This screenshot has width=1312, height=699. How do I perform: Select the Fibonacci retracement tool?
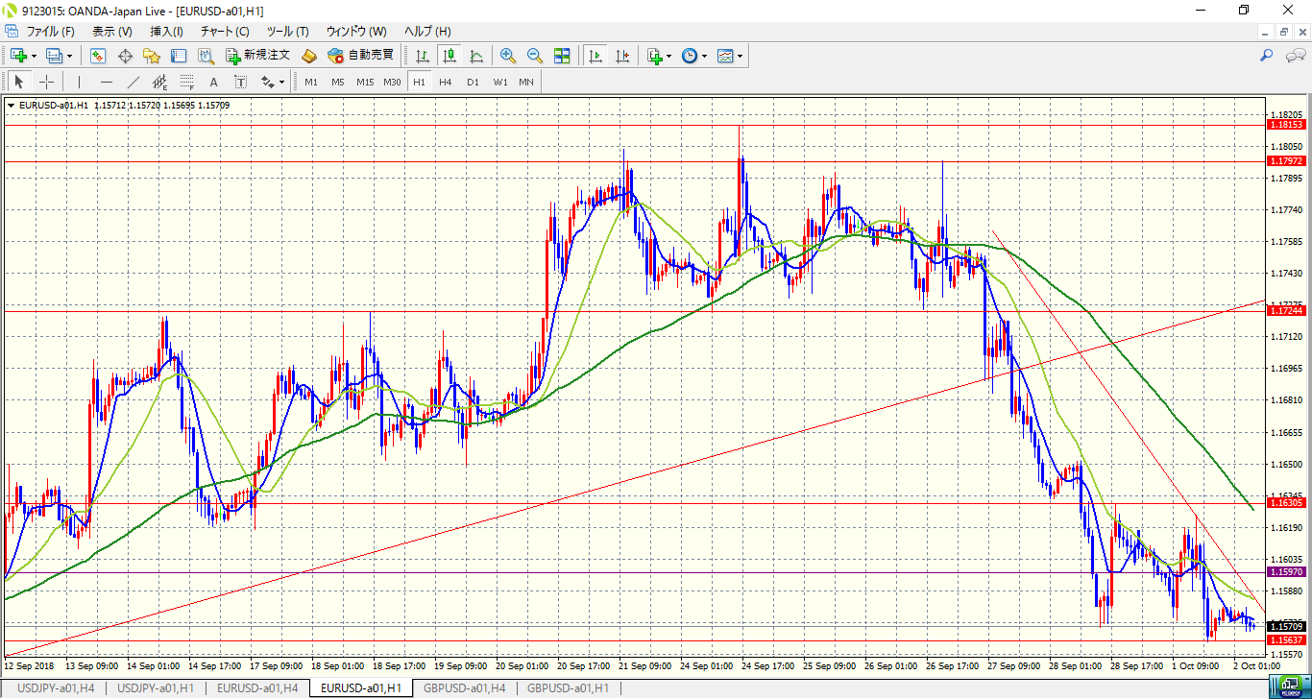(187, 82)
